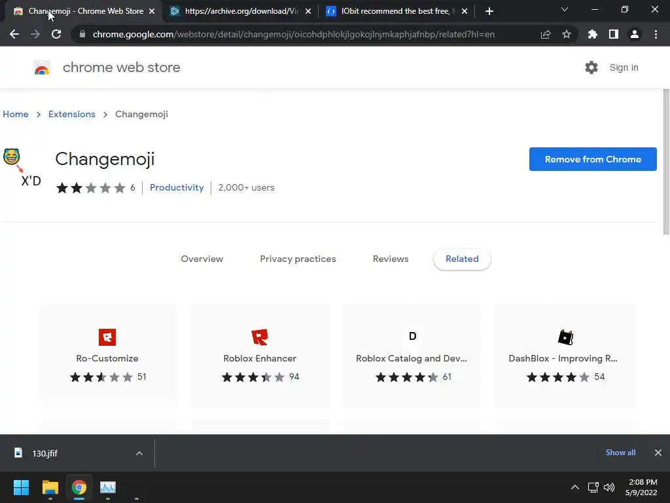Close the archive.org tab
The image size is (670, 503).
308,11
